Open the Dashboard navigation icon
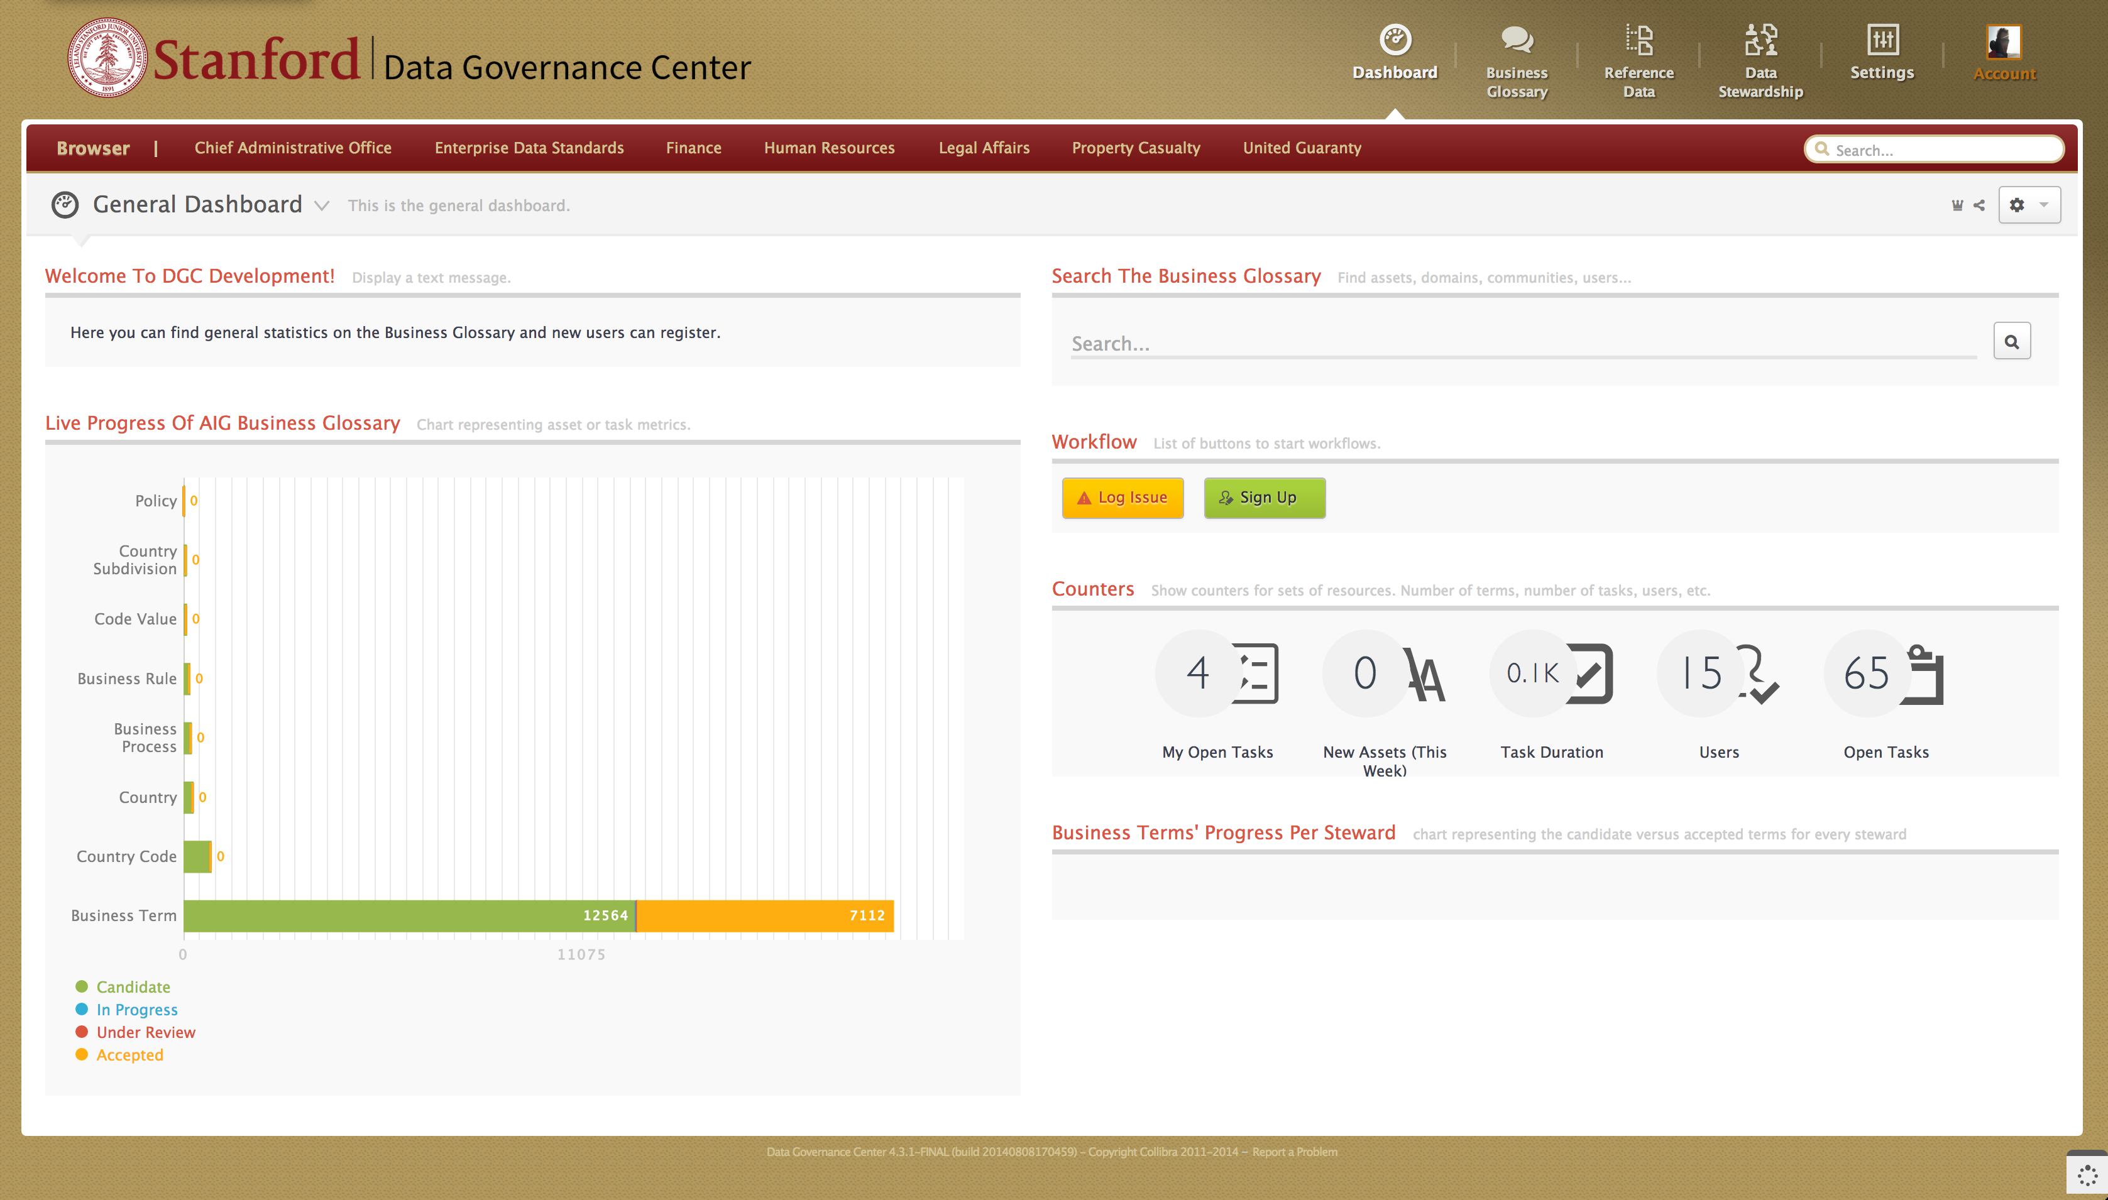 pyautogui.click(x=1395, y=40)
